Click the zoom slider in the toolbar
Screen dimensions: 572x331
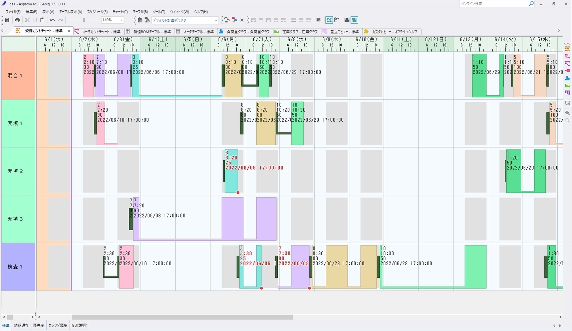click(84, 20)
